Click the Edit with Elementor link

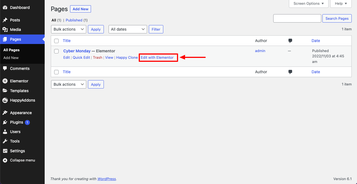pyautogui.click(x=157, y=58)
